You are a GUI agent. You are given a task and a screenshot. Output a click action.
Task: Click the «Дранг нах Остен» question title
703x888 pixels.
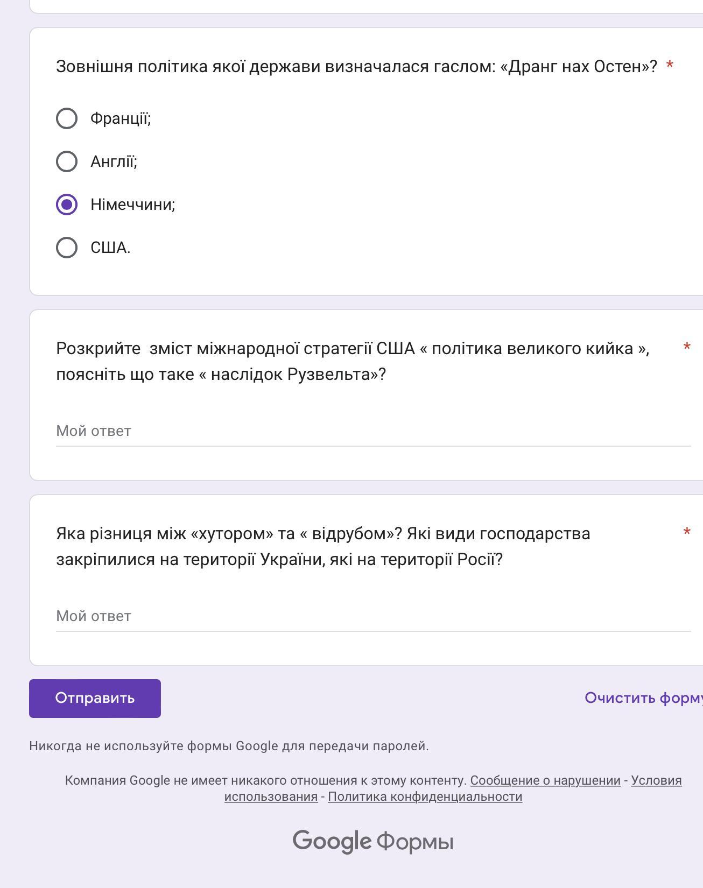pyautogui.click(x=356, y=67)
